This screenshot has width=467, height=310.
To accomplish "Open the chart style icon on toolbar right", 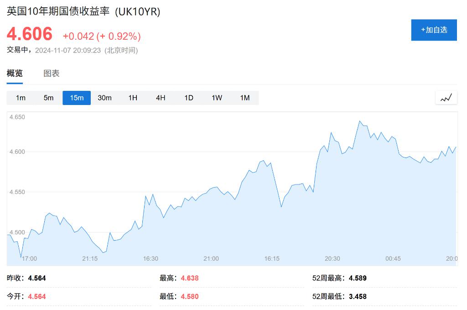I will tap(446, 97).
